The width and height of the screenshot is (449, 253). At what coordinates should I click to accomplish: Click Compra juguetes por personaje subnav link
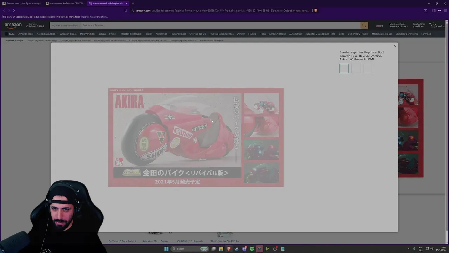coord(42,40)
